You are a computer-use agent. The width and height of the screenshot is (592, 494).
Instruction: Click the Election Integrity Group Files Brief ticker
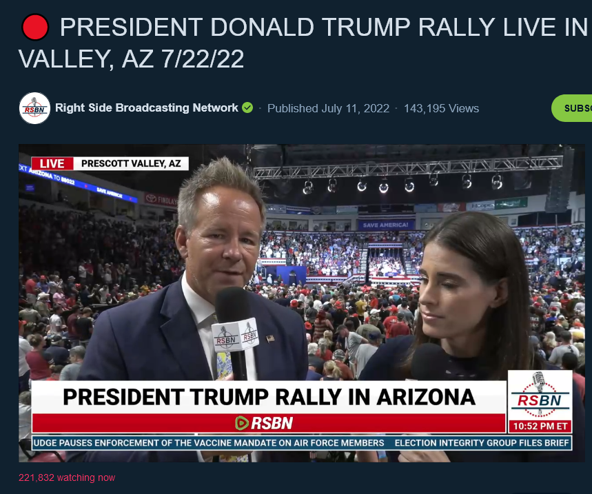coord(482,443)
